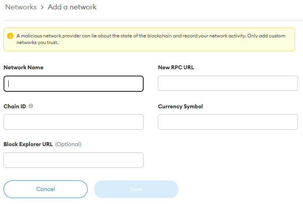Click the breadcrumb chevron after Networks
303x204 pixels.
pyautogui.click(x=42, y=7)
